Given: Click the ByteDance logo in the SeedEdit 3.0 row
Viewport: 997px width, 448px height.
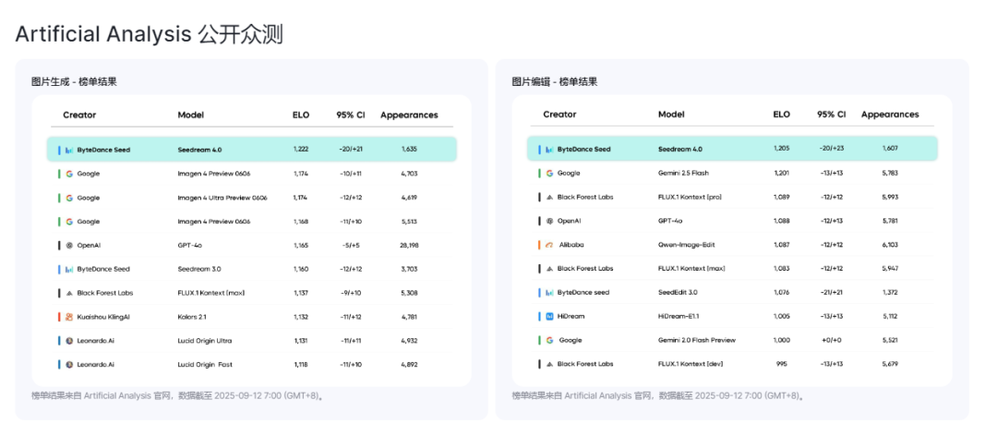Looking at the screenshot, I should point(549,293).
